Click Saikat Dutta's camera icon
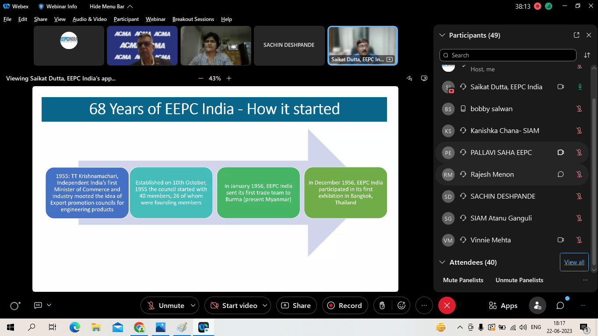 pos(561,87)
